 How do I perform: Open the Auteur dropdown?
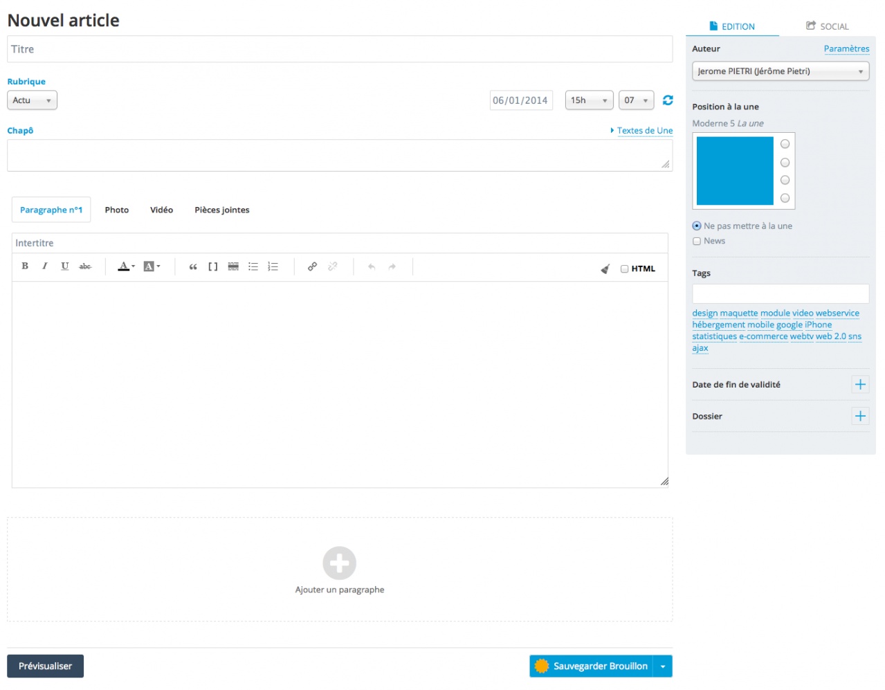(780, 71)
